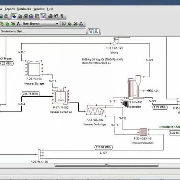Click the 7.79 MT/h flow tag
The height and width of the screenshot is (180, 180).
(x=160, y=107)
